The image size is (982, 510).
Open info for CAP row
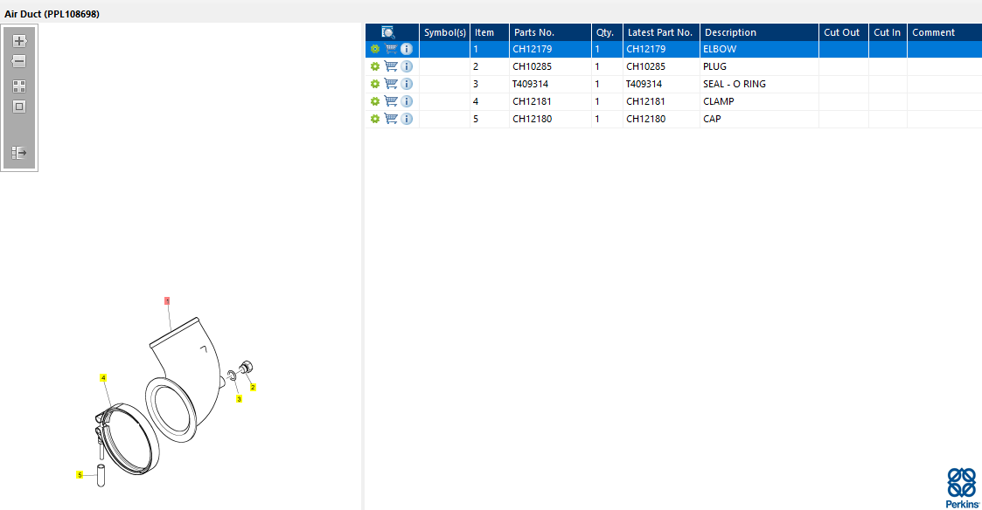pos(407,119)
